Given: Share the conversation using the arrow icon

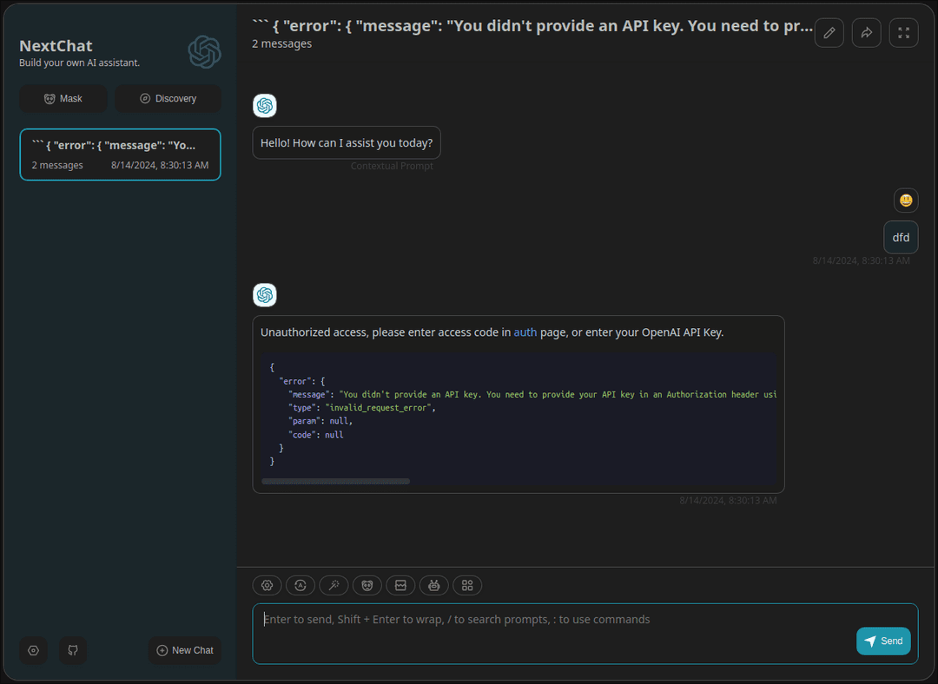Looking at the screenshot, I should tap(866, 32).
